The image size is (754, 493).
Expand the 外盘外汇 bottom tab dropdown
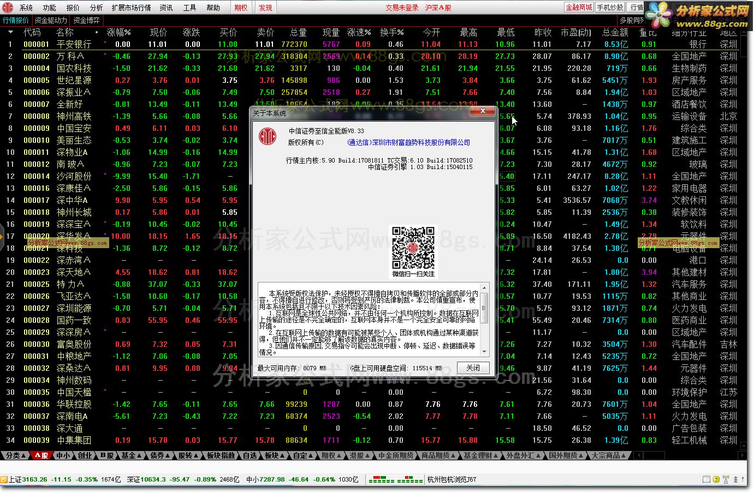tap(524, 455)
